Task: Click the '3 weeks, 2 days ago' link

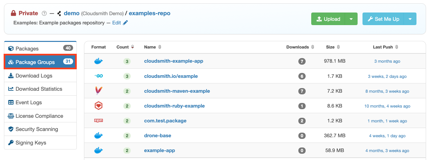Action: pos(387,77)
